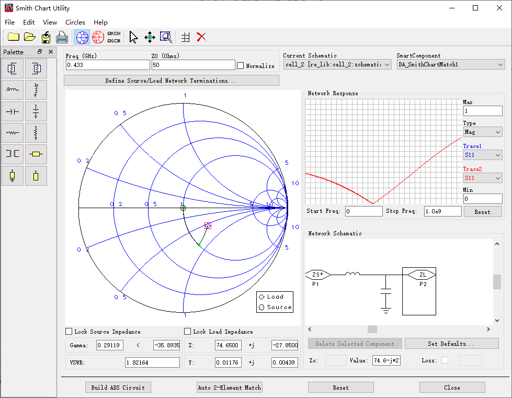Enable the Normalize checkbox

241,65
